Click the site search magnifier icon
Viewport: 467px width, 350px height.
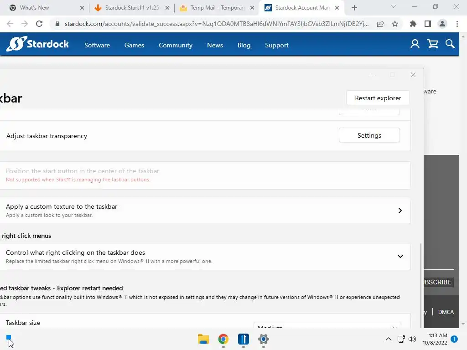[x=450, y=44]
